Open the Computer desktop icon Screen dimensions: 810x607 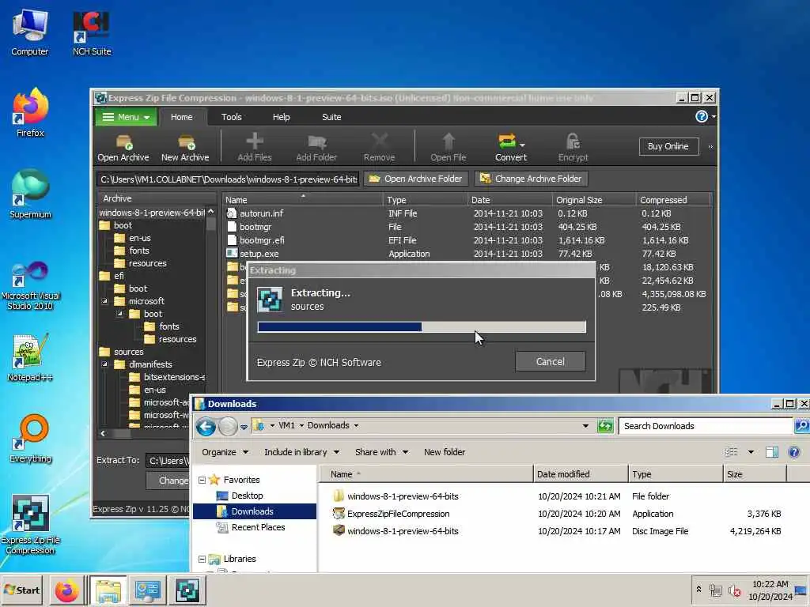tap(30, 32)
